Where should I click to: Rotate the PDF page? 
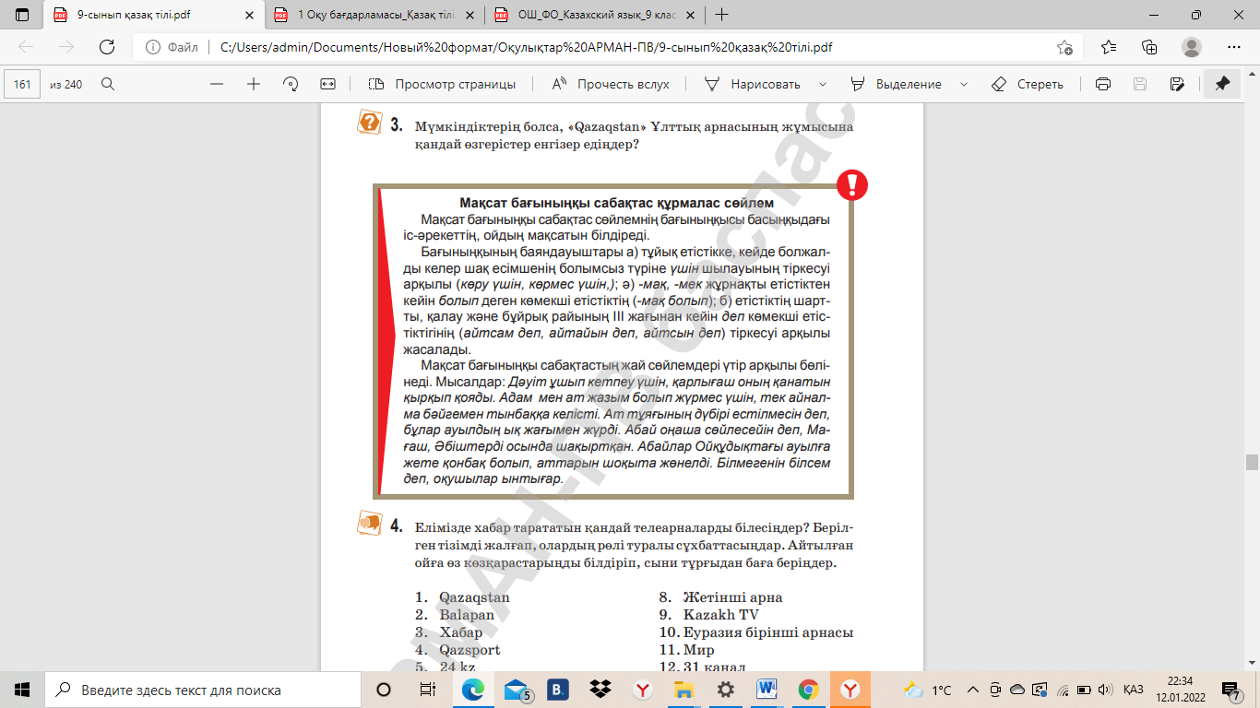(x=291, y=84)
